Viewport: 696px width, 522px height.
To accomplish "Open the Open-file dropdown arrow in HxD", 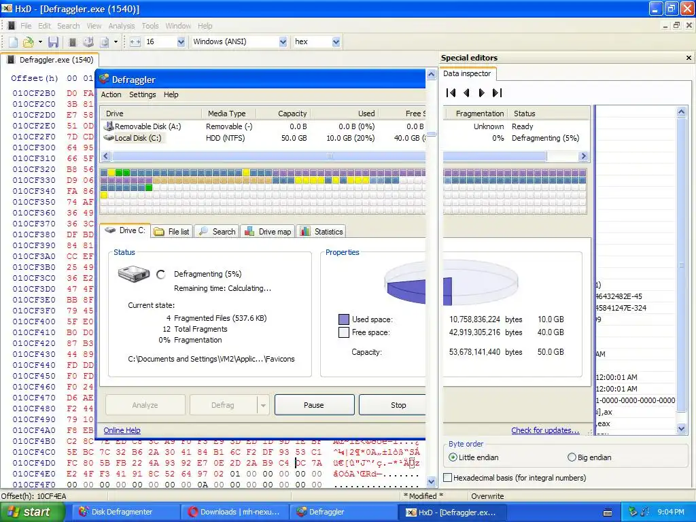I will point(40,41).
